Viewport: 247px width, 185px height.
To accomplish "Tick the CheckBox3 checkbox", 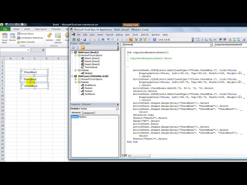I will 22,86.
